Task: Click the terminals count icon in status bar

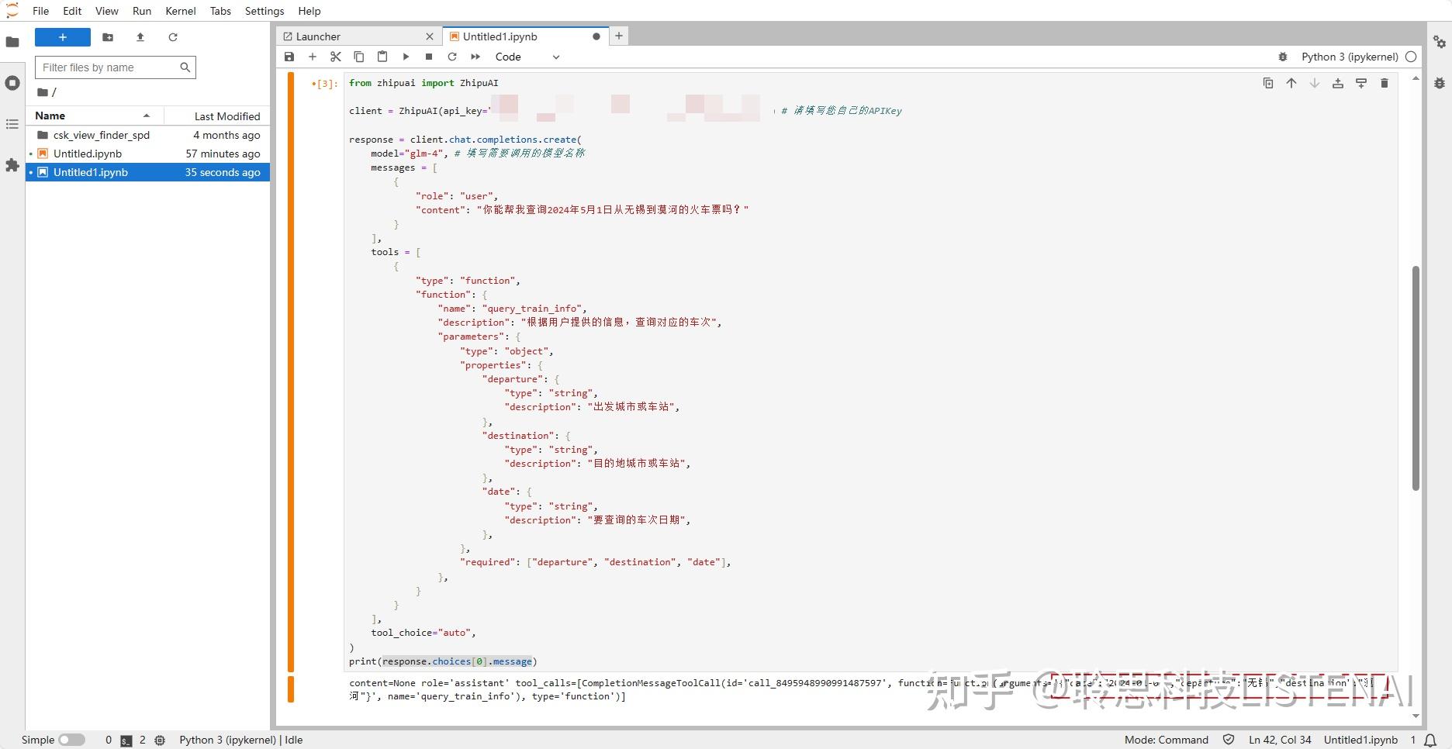Action: click(x=126, y=740)
